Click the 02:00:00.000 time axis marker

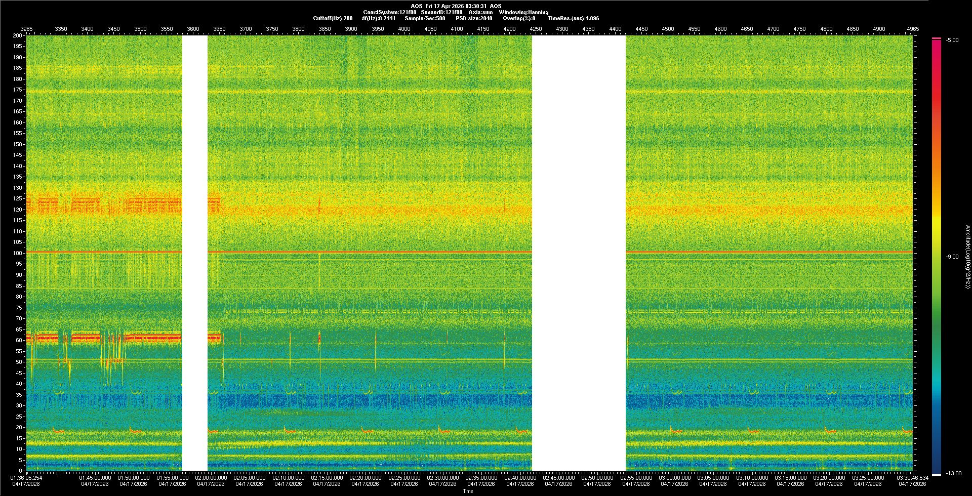point(211,477)
